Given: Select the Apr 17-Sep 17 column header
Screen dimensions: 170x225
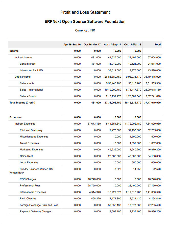Looking at the screenshot, I should pyautogui.click(x=112, y=45).
